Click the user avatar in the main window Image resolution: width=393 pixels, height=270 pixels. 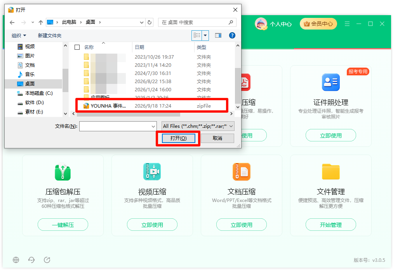coord(261,24)
